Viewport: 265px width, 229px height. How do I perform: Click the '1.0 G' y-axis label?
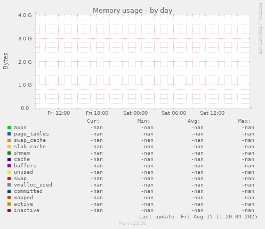[x=25, y=85]
